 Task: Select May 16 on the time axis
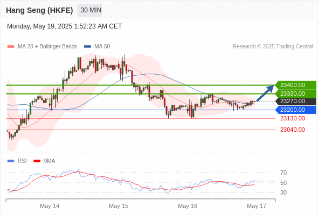pos(188,206)
